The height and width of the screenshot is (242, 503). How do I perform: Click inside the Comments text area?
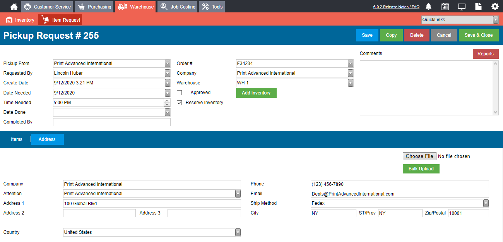click(429, 88)
